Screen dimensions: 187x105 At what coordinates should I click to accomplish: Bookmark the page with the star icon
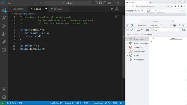(x=171, y=6)
